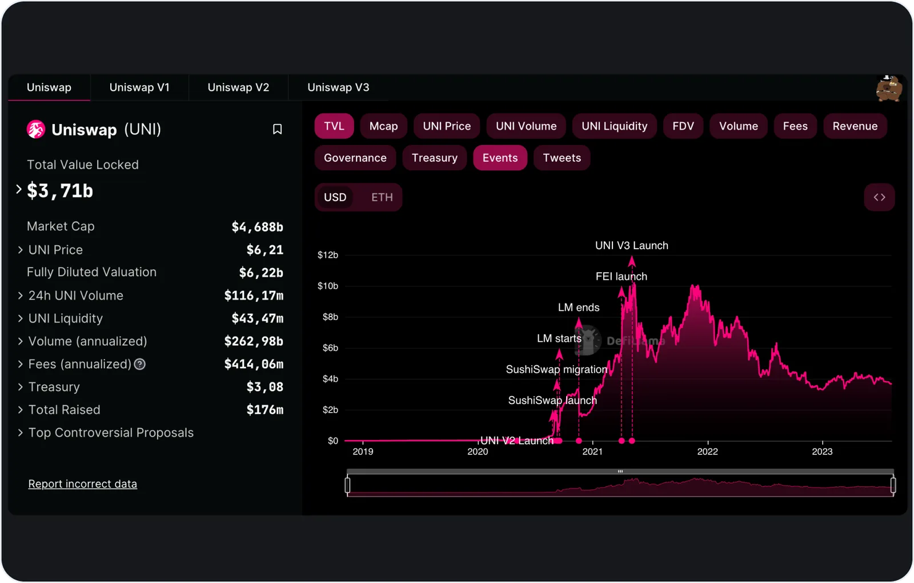The height and width of the screenshot is (583, 914).
Task: Turn on the Tweets chart option
Action: 562,158
